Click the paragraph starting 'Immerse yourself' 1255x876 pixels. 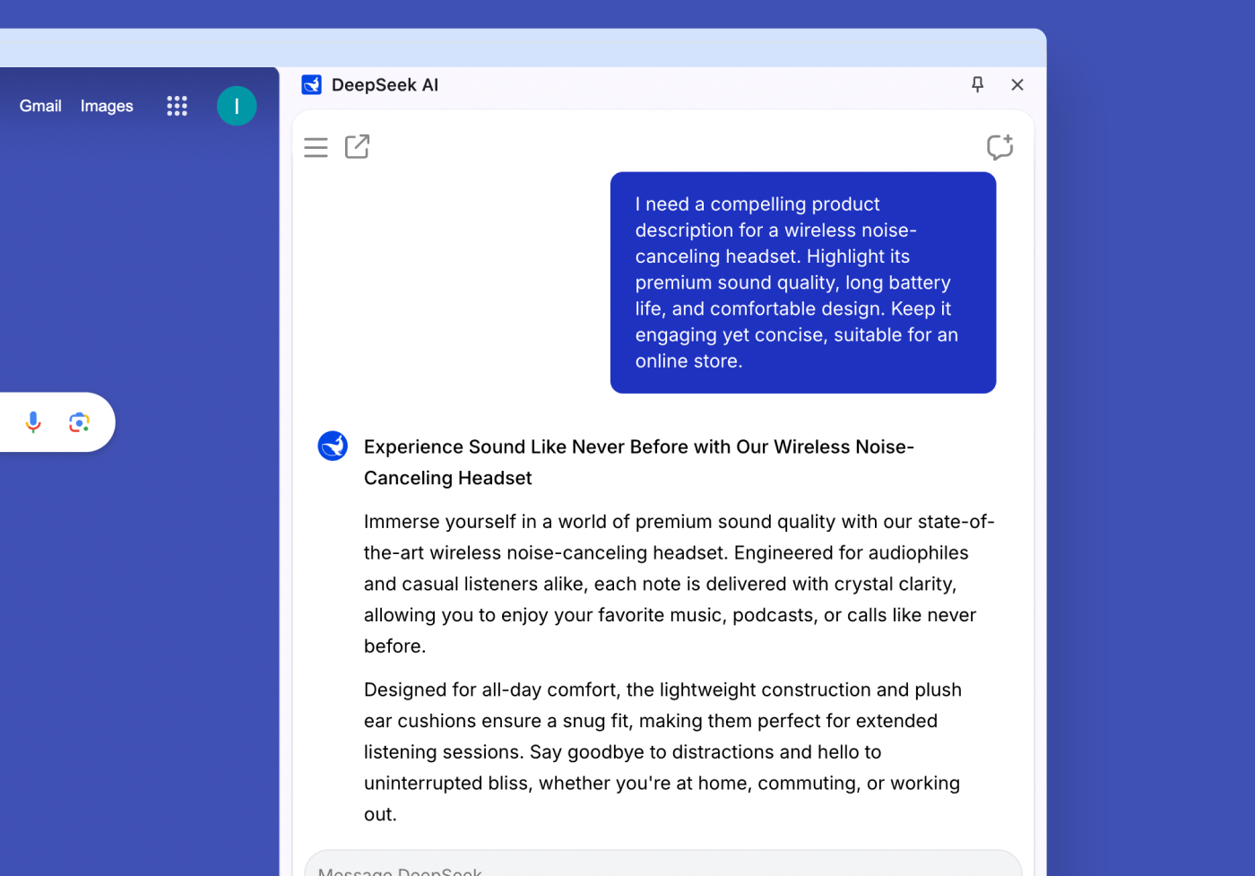pyautogui.click(x=678, y=583)
